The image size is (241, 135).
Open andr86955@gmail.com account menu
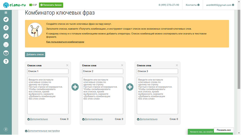click(220, 5)
